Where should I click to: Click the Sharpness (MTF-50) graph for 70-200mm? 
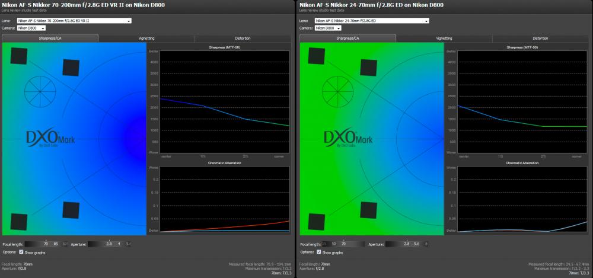(x=225, y=102)
